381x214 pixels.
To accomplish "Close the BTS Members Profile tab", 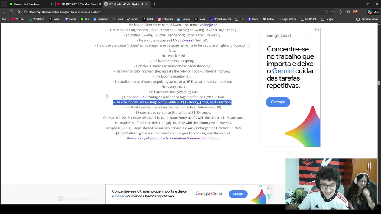I will 147,4.
